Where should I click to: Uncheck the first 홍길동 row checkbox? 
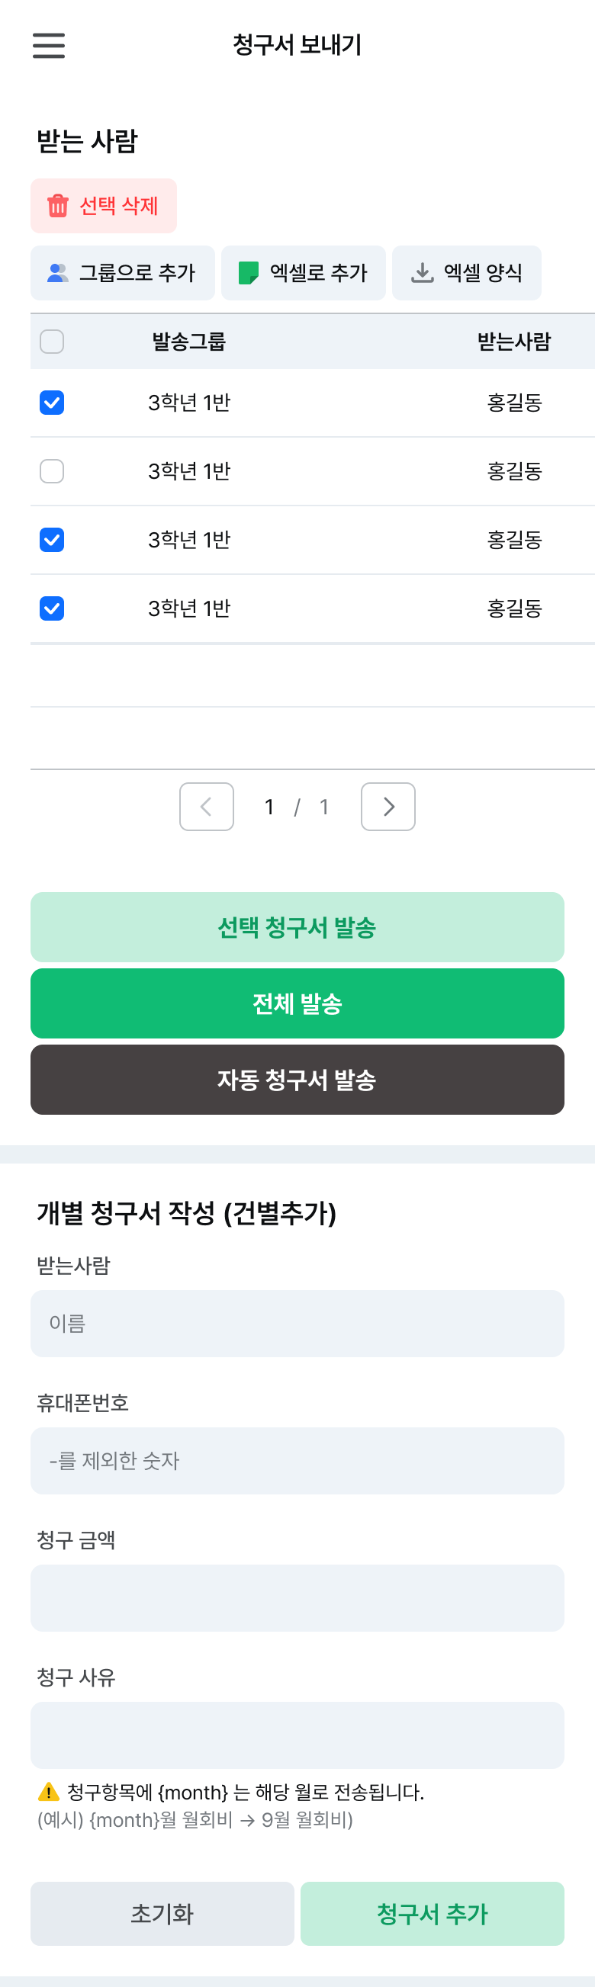coord(51,402)
